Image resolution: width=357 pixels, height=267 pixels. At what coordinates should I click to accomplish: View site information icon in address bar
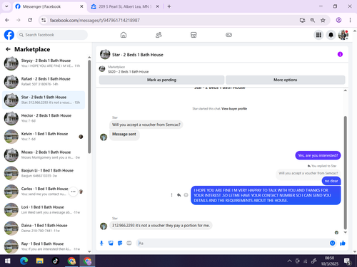pyautogui.click(x=44, y=20)
